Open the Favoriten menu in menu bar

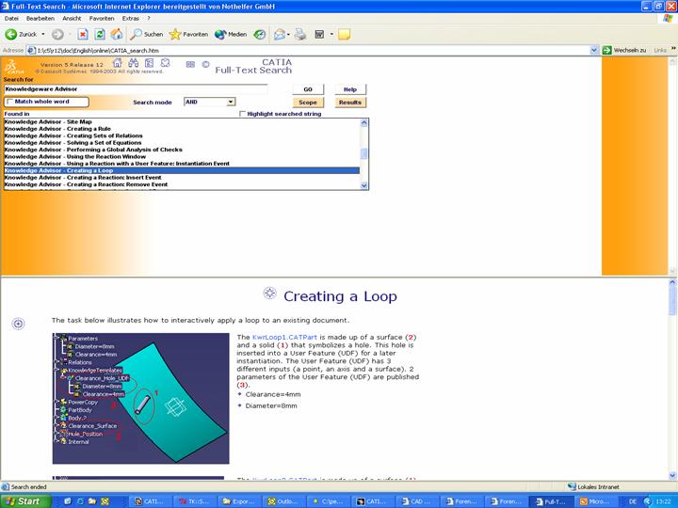pos(102,19)
